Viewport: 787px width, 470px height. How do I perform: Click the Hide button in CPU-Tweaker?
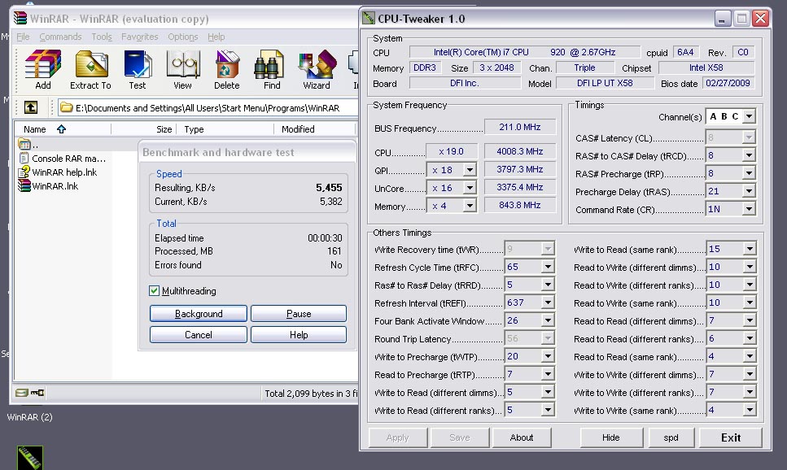[x=611, y=437]
